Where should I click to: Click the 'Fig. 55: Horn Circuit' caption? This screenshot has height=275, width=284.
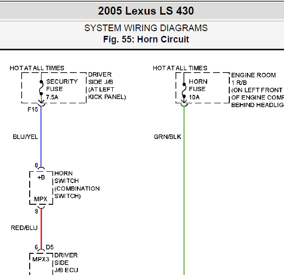click(x=146, y=39)
